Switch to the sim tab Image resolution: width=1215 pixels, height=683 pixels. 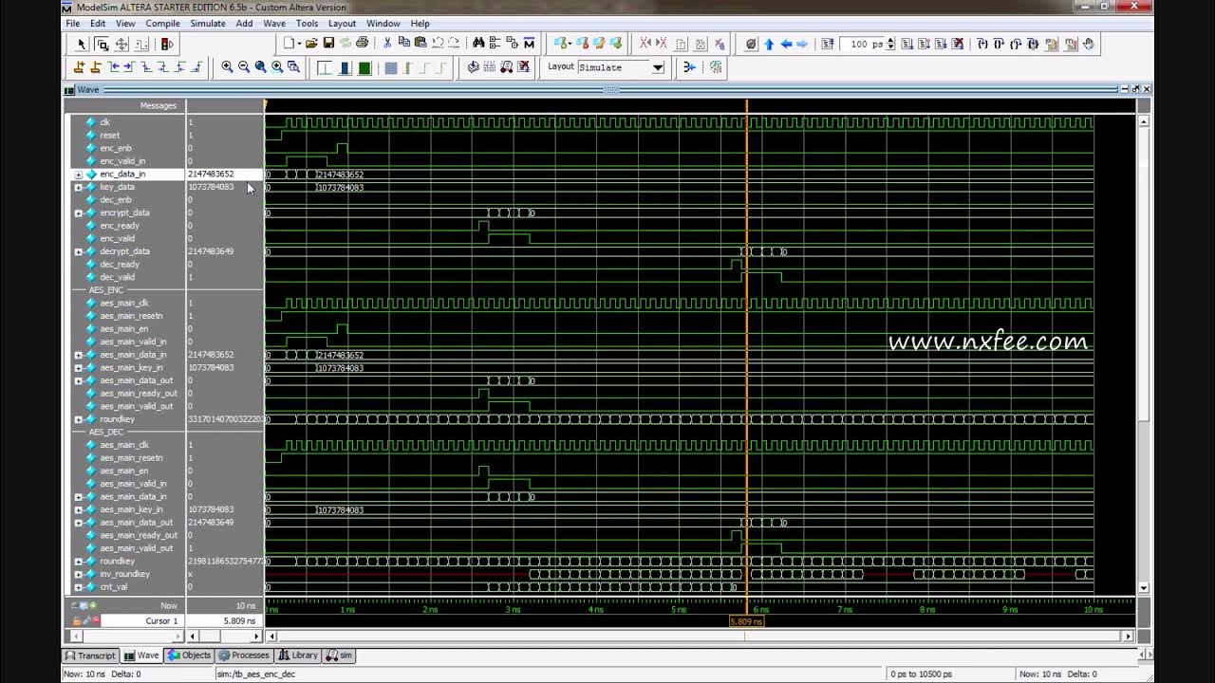pos(339,655)
